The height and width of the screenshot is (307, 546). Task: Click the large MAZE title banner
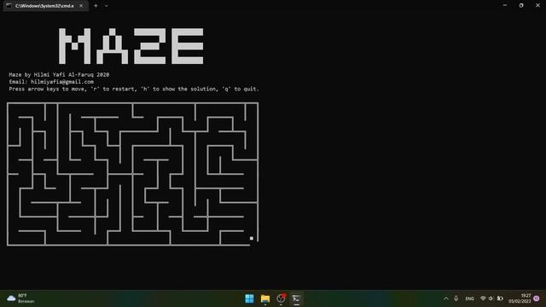pyautogui.click(x=131, y=46)
